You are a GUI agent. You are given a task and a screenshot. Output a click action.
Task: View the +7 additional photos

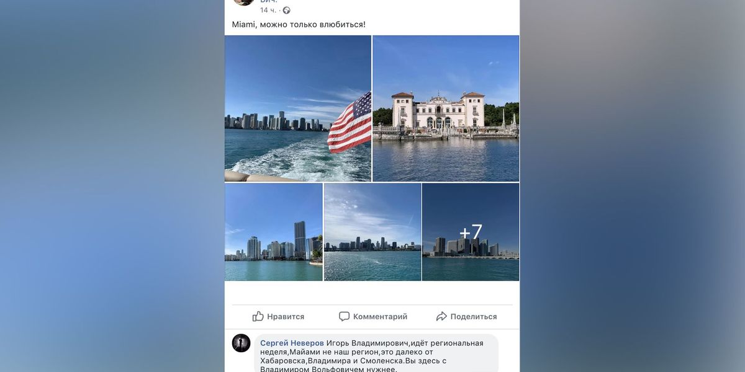[471, 232]
